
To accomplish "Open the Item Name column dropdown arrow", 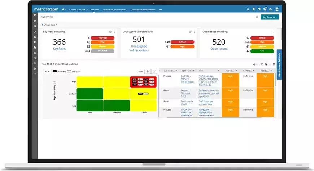I will point(194,71).
